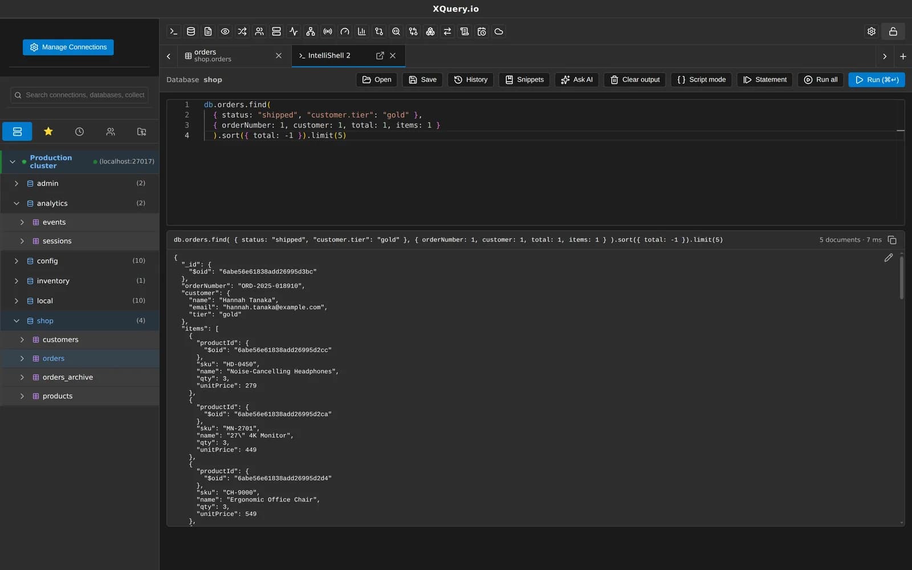Click the document file toolbar icon
The image size is (912, 570).
tap(208, 31)
